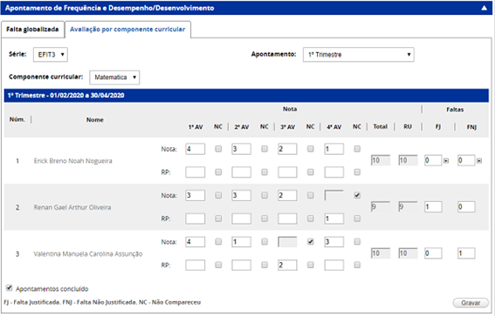Click the small icon beside Erick's FNJ field

[479, 160]
